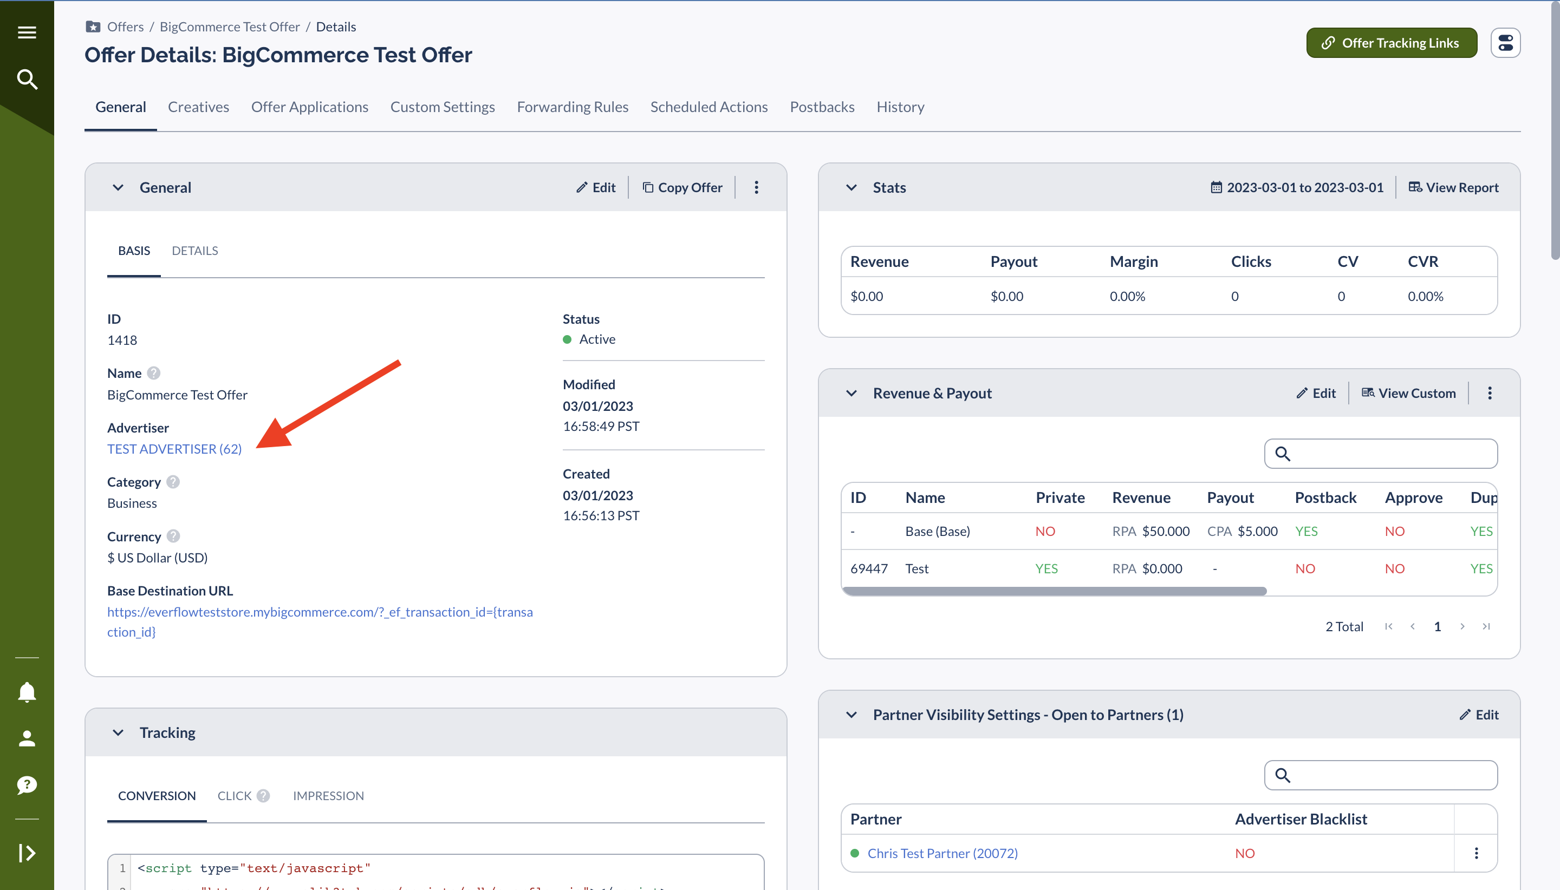
Task: Collapse the Tracking card
Action: [118, 733]
